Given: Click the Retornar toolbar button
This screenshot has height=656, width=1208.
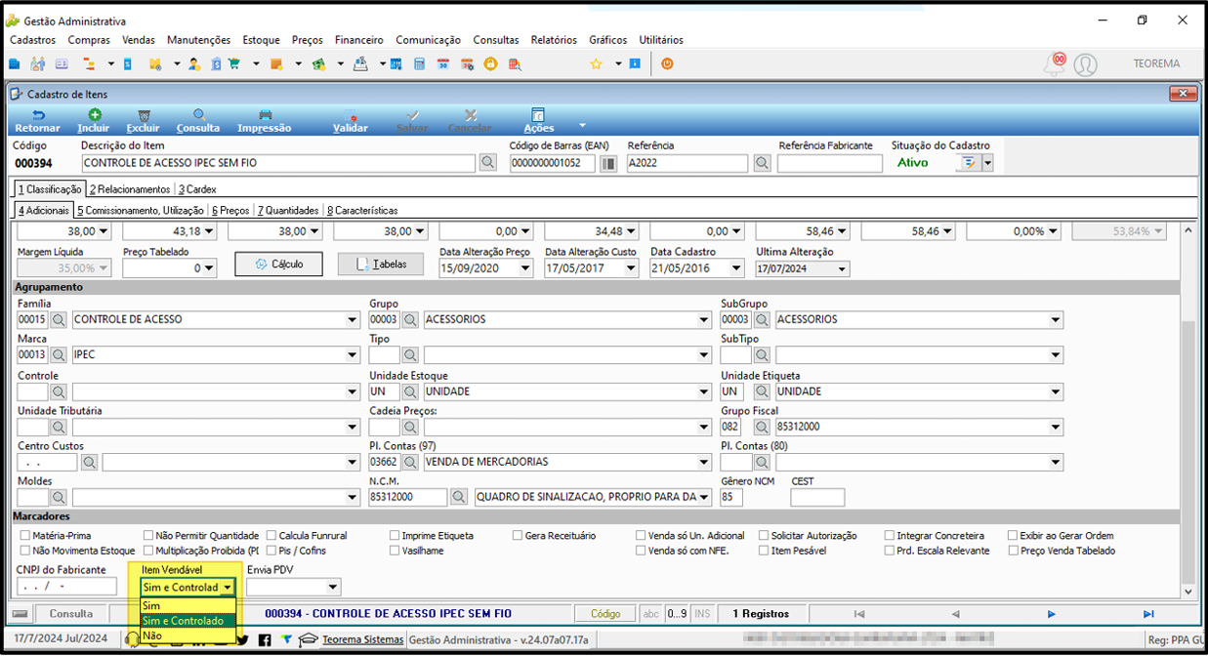Looking at the screenshot, I should [37, 121].
